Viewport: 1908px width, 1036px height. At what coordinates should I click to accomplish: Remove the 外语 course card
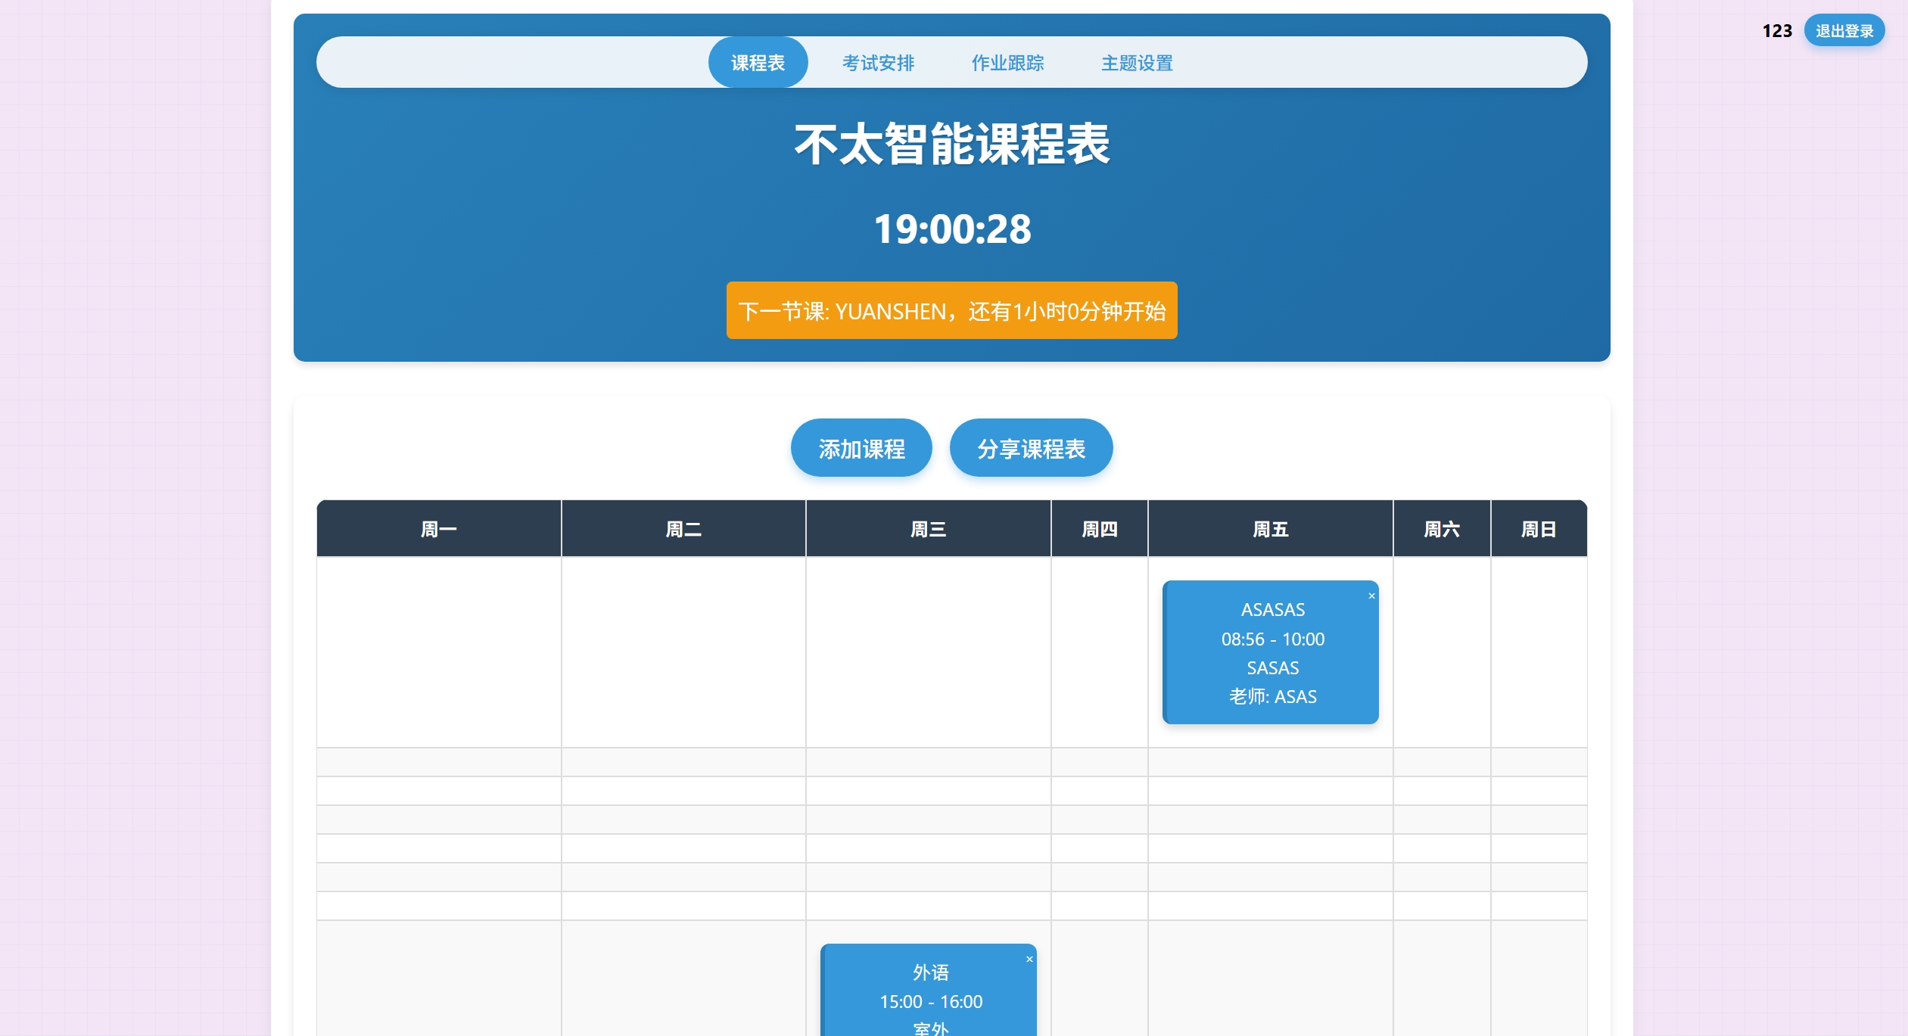(1029, 960)
